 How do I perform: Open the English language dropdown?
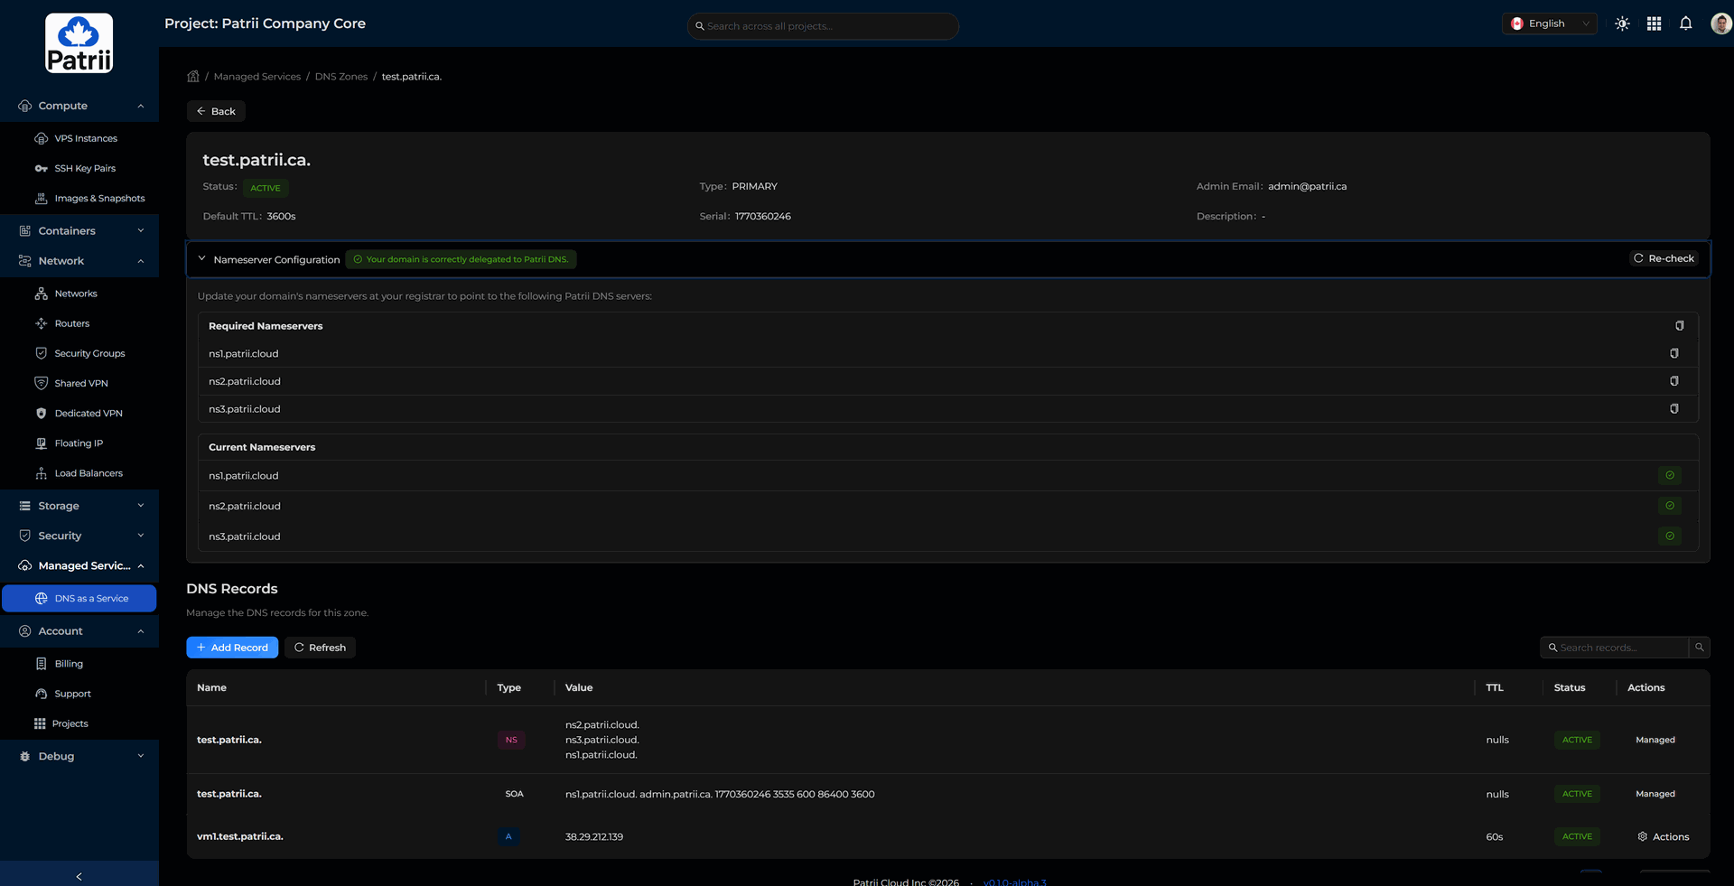tap(1549, 24)
